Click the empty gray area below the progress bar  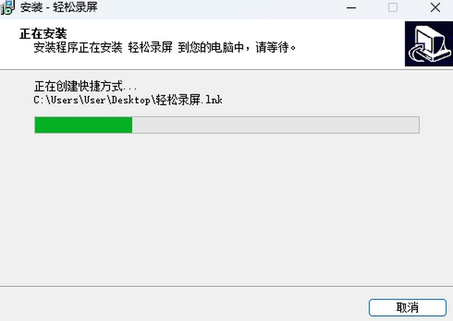click(226, 207)
